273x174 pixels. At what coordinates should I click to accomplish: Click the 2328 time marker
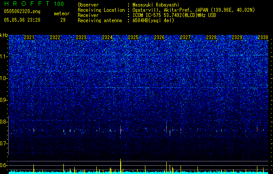point(211,37)
